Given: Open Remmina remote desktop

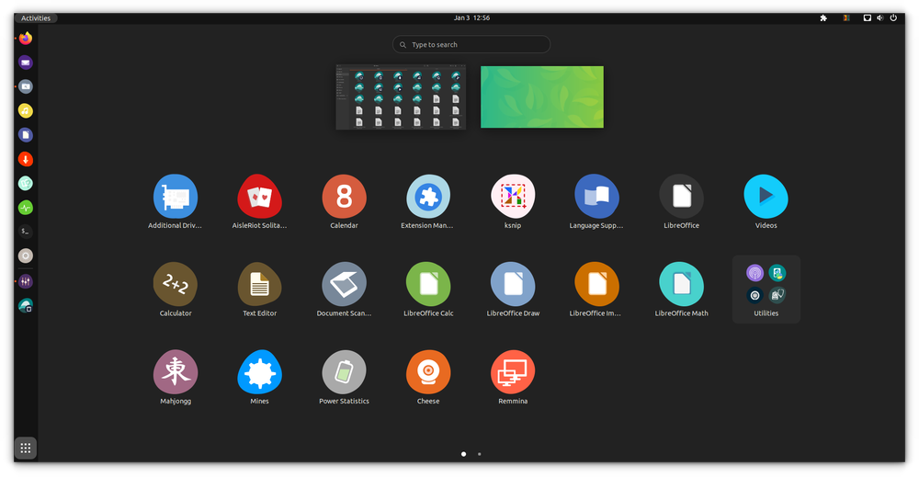Looking at the screenshot, I should [x=513, y=372].
